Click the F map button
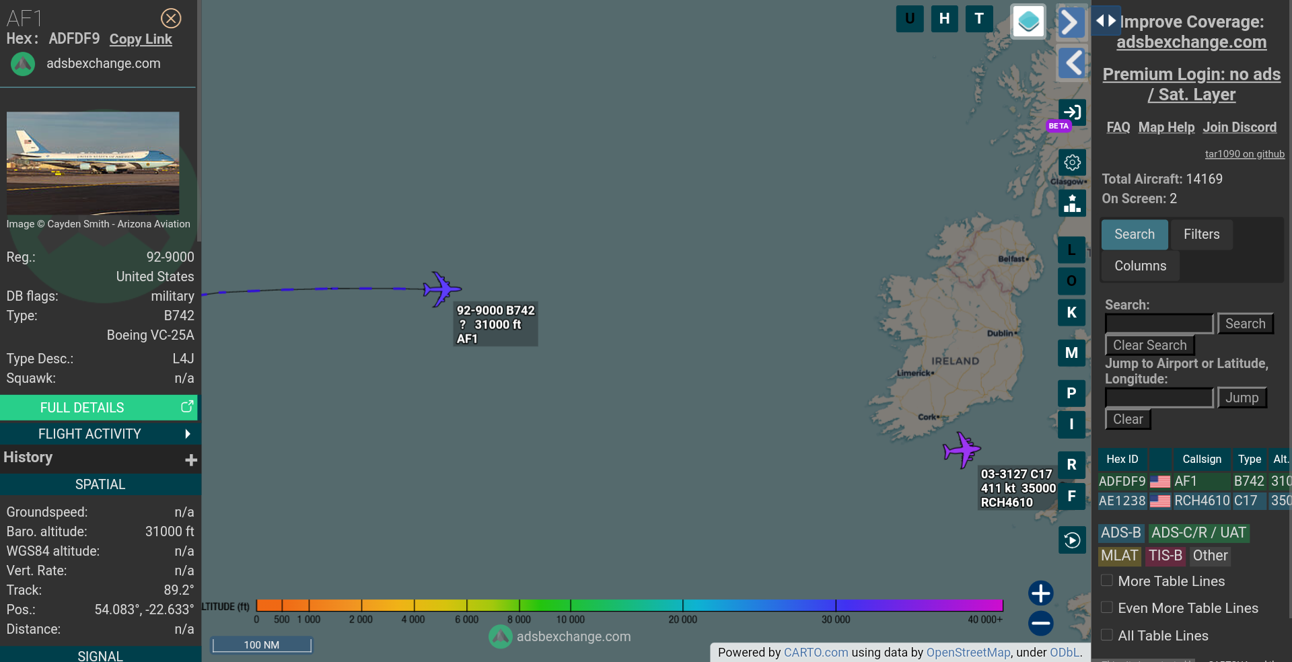This screenshot has width=1292, height=662. click(x=1071, y=496)
